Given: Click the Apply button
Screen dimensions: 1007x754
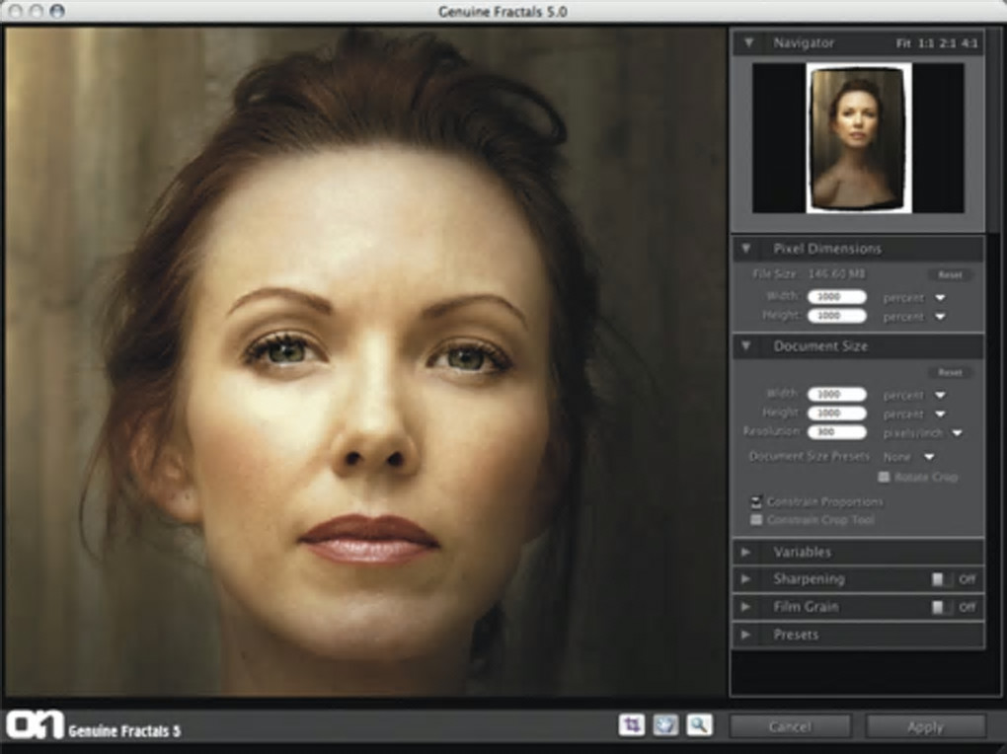Looking at the screenshot, I should 924,726.
